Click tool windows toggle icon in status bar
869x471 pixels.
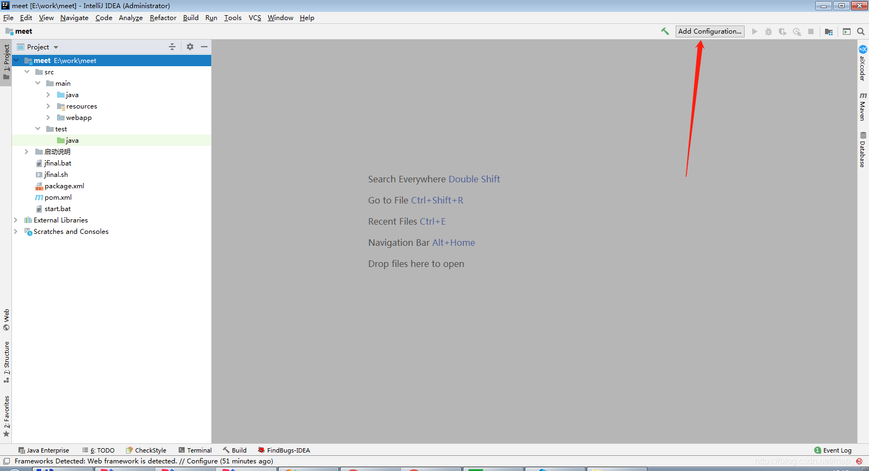tap(7, 461)
